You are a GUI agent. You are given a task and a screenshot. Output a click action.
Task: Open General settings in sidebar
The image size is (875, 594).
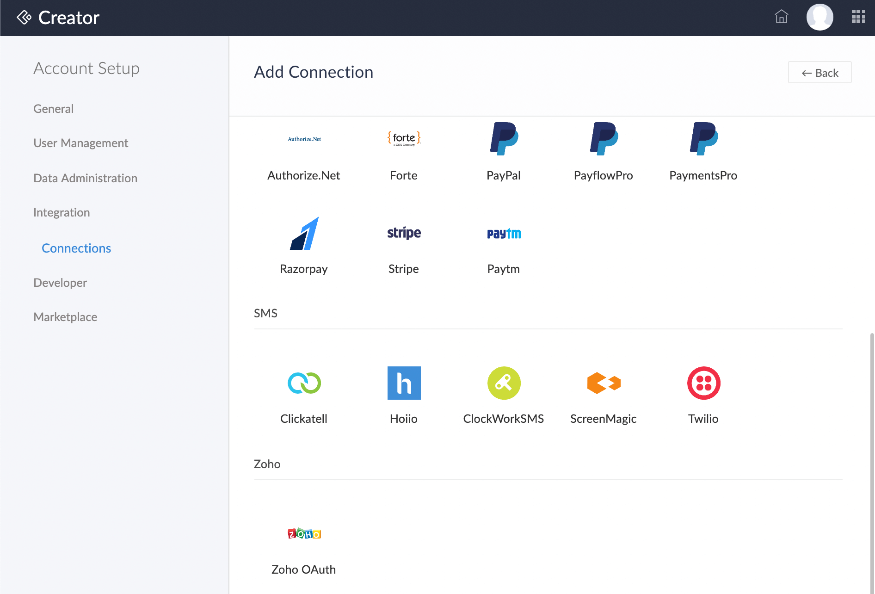[54, 109]
